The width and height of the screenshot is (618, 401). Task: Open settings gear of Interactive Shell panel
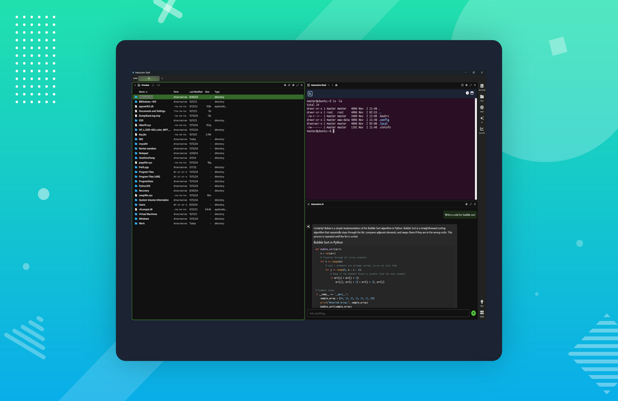pyautogui.click(x=466, y=85)
